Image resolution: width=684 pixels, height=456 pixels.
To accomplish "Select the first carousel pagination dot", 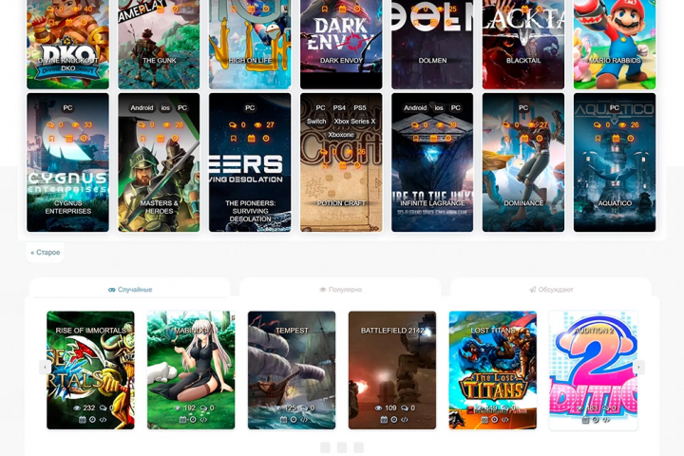I will coord(325,447).
